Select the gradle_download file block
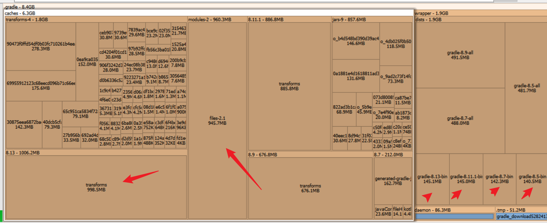The image size is (547, 223). pos(521,217)
